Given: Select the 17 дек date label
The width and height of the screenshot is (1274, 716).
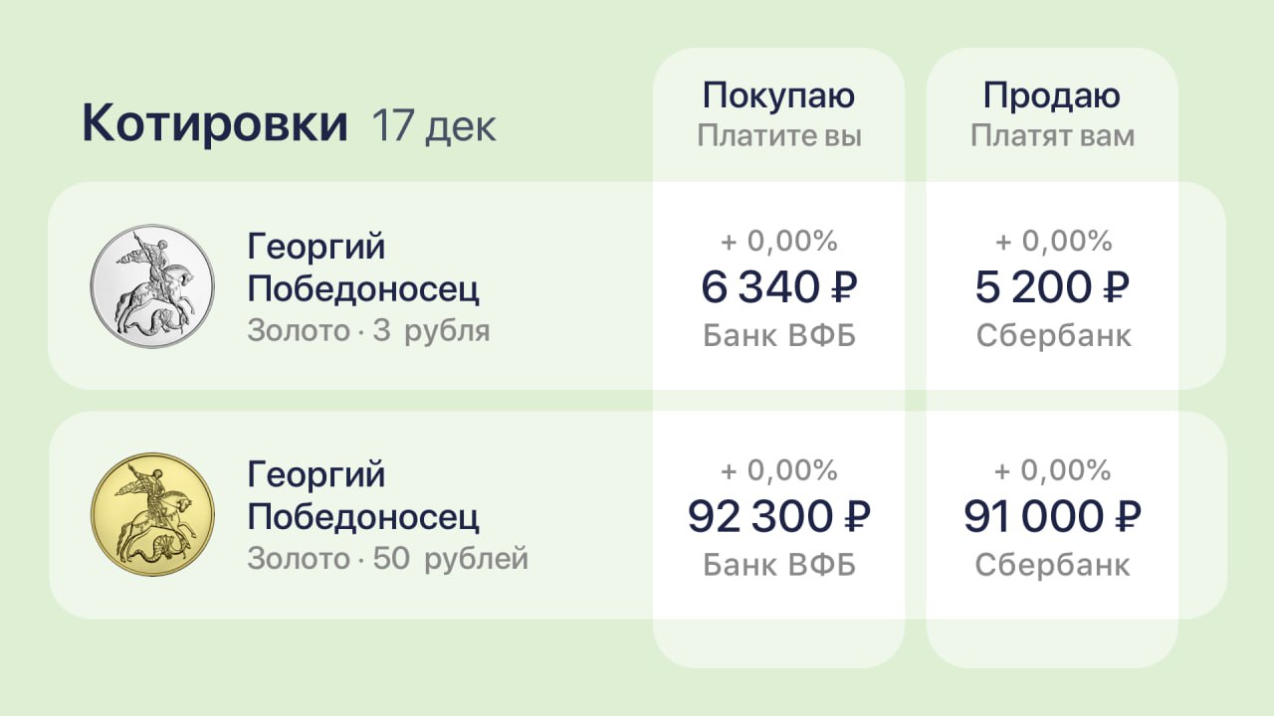Looking at the screenshot, I should [x=434, y=126].
